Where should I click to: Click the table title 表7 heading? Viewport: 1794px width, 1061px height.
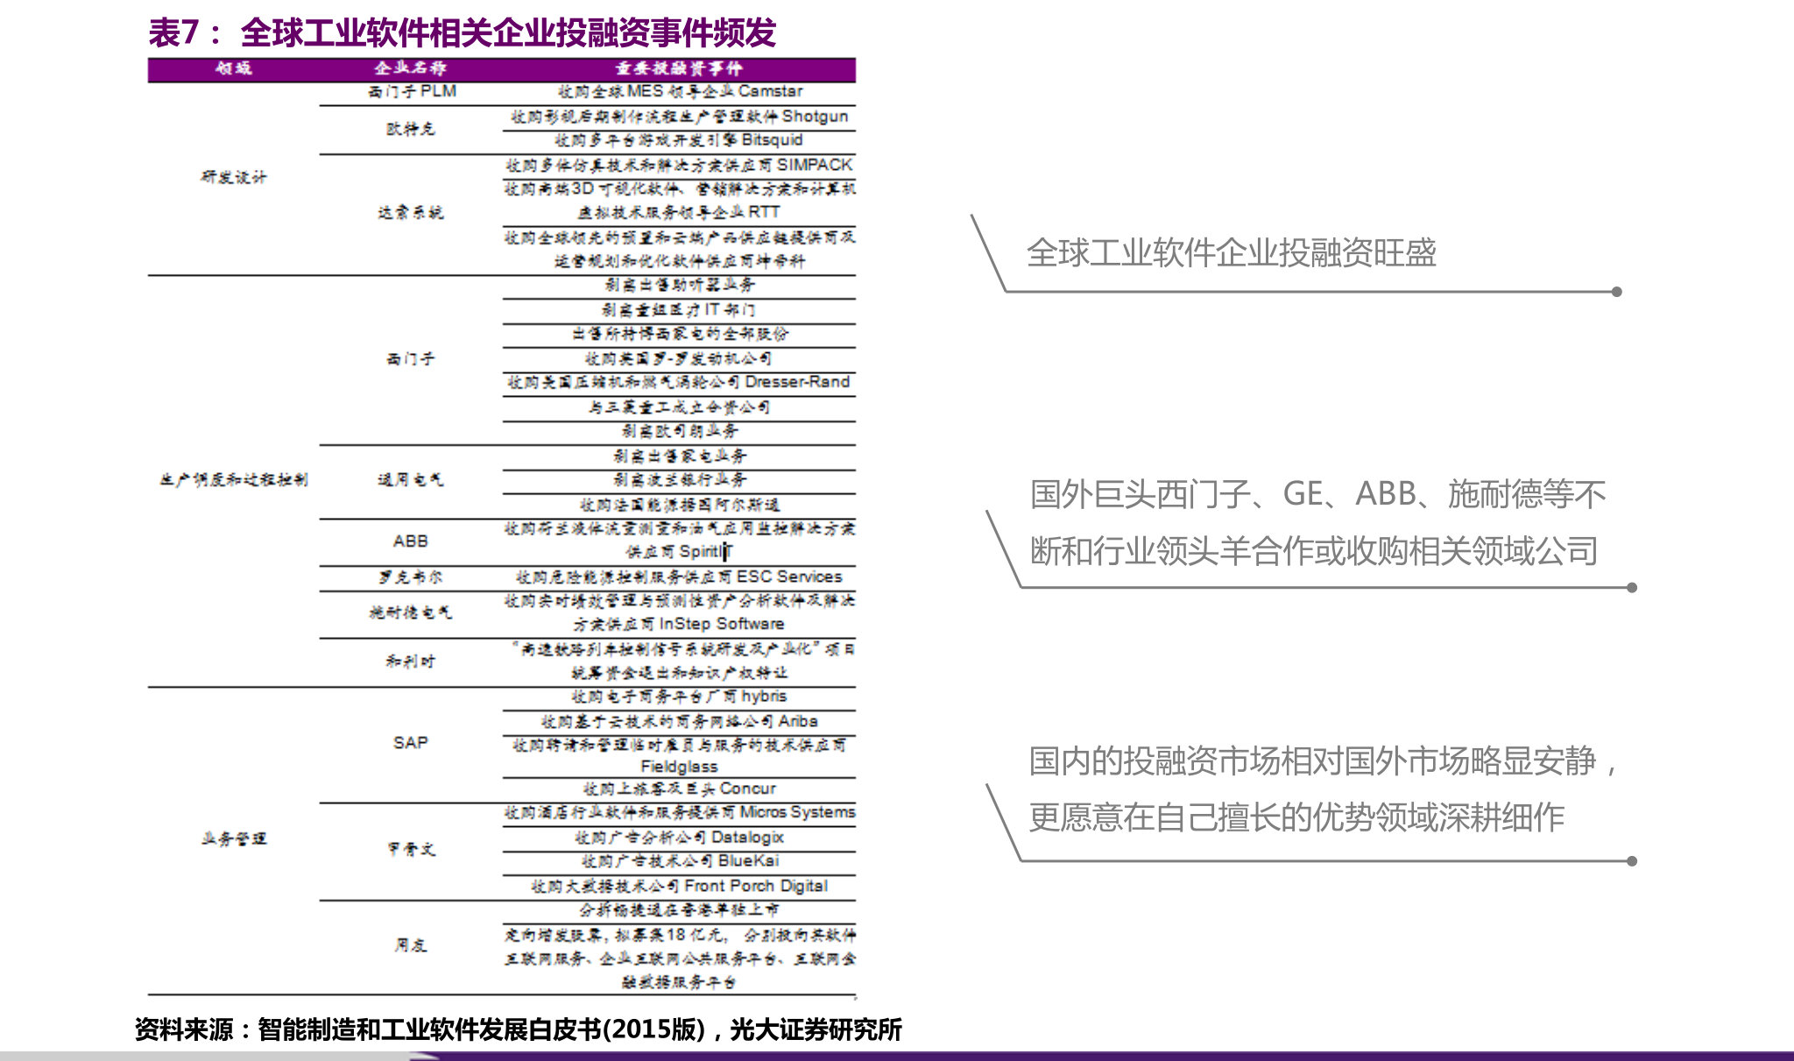click(462, 33)
